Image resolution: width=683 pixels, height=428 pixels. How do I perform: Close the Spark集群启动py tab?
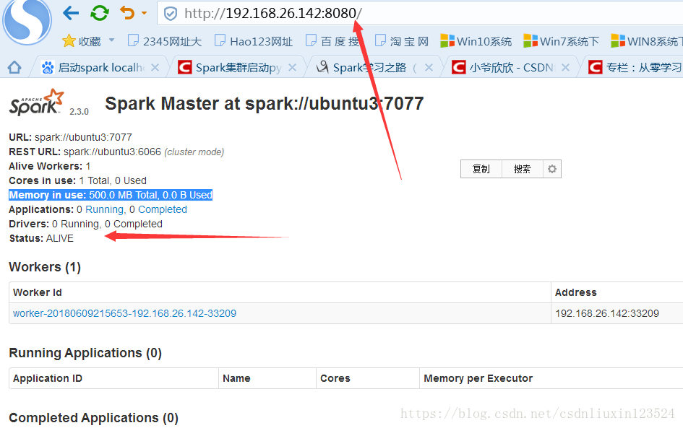tap(292, 67)
